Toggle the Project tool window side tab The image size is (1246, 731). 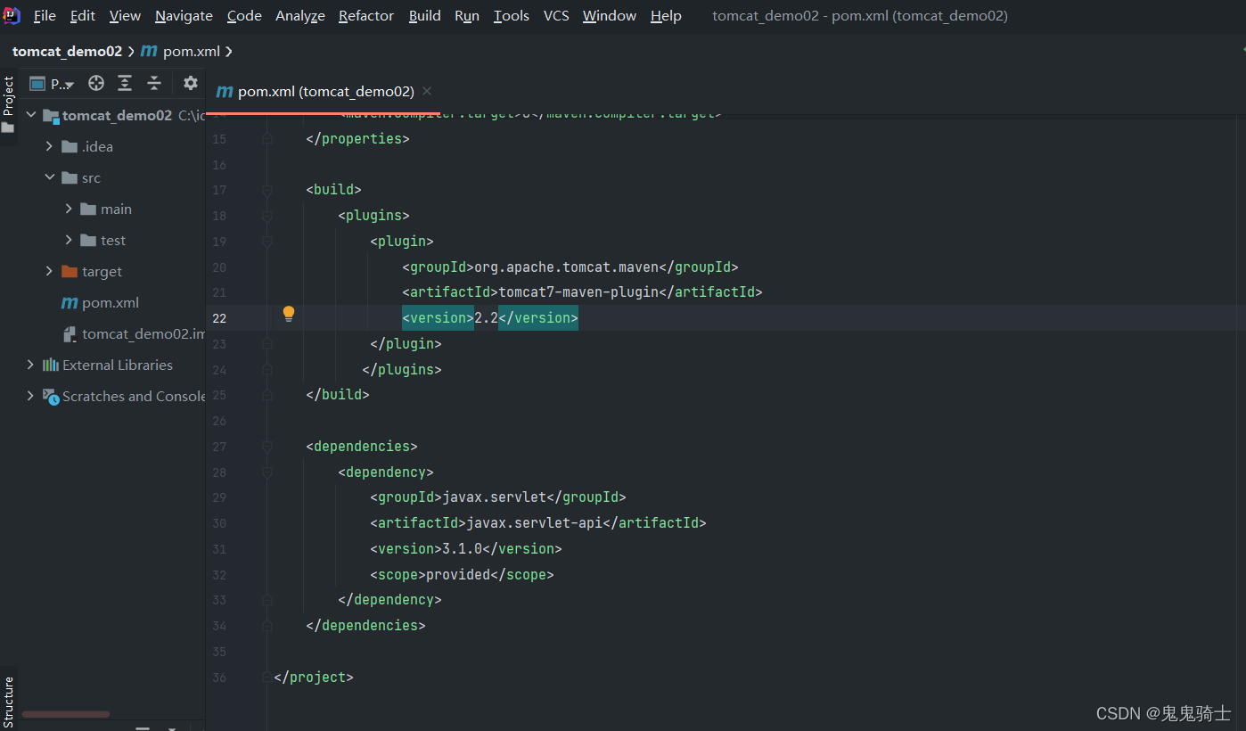[x=8, y=104]
